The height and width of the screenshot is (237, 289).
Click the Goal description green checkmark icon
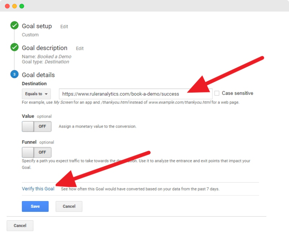[14, 47]
